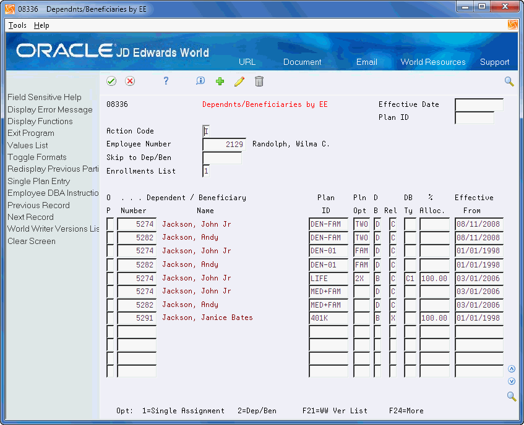This screenshot has height=425, width=524.
Task: Click the Effective Date field
Action: click(x=479, y=104)
